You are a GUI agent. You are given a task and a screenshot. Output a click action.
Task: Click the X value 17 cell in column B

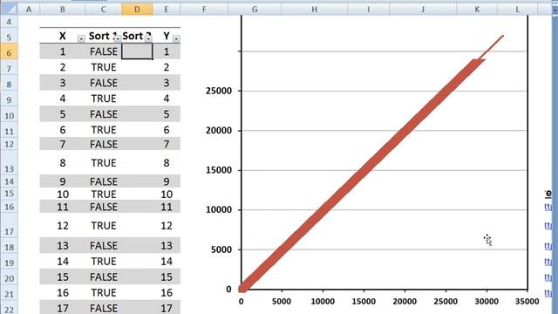[63, 308]
